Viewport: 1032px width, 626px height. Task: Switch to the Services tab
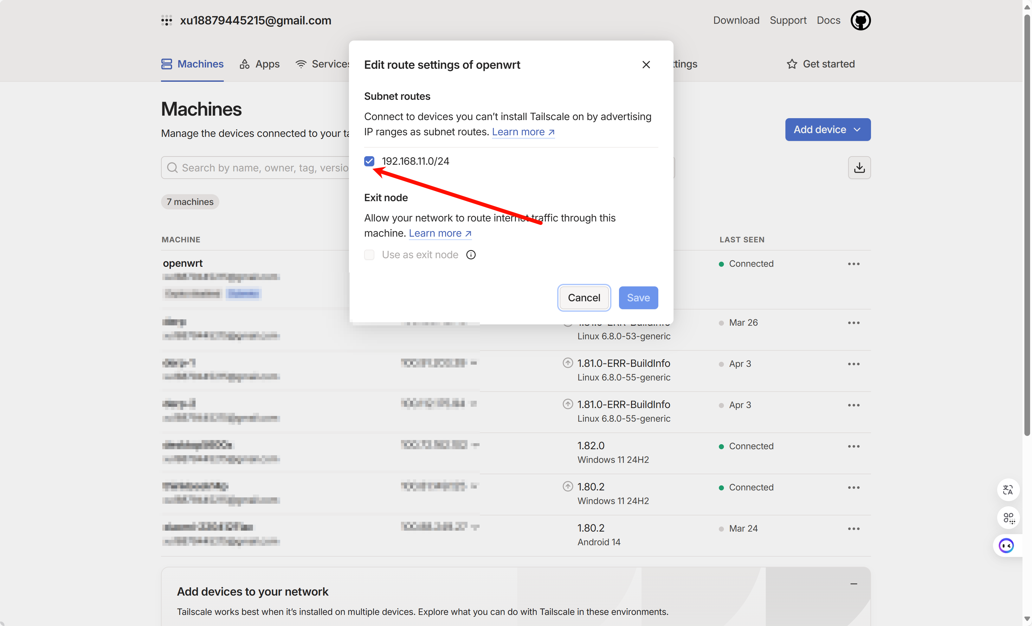[x=323, y=64]
